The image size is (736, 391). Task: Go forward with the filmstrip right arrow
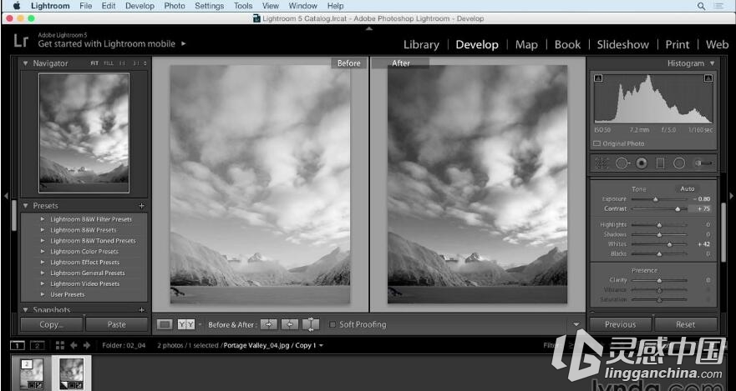[87, 346]
